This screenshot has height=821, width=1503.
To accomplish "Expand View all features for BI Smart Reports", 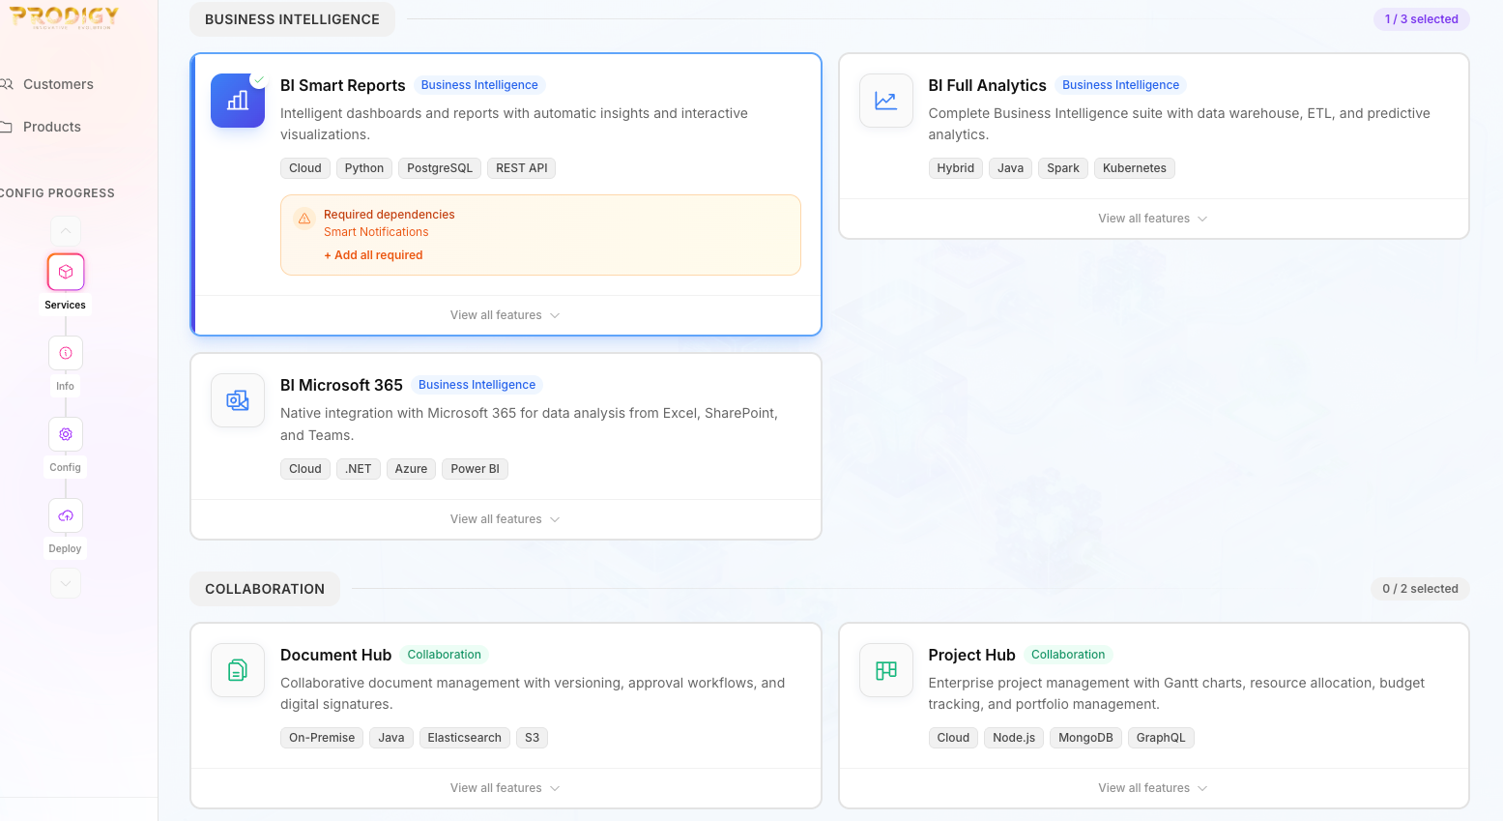I will (x=505, y=315).
